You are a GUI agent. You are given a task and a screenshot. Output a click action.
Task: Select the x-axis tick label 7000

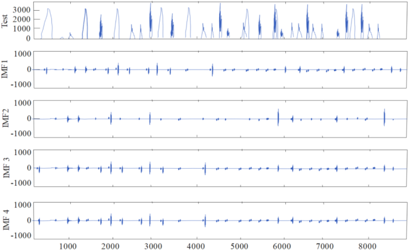click(x=325, y=246)
